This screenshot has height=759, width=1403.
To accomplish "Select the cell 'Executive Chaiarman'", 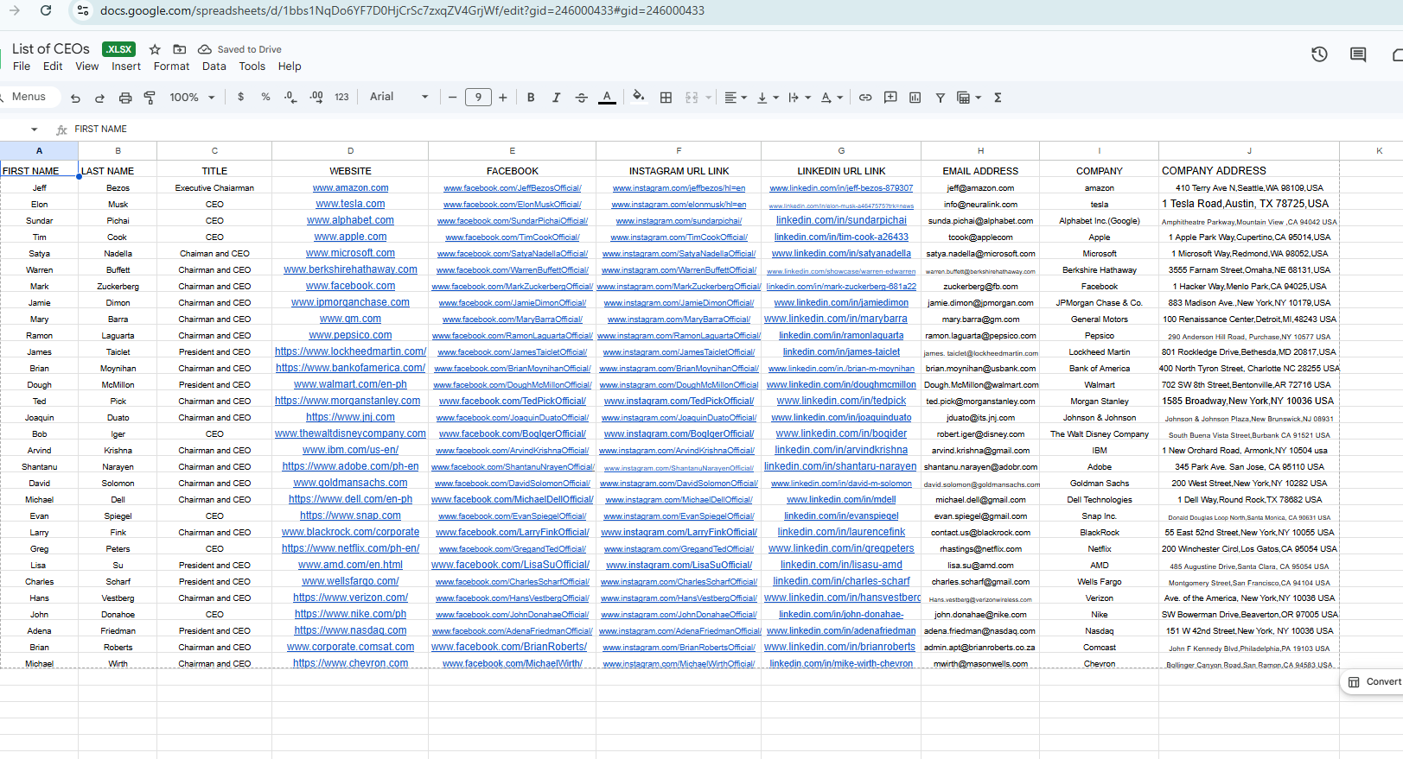I will [214, 188].
